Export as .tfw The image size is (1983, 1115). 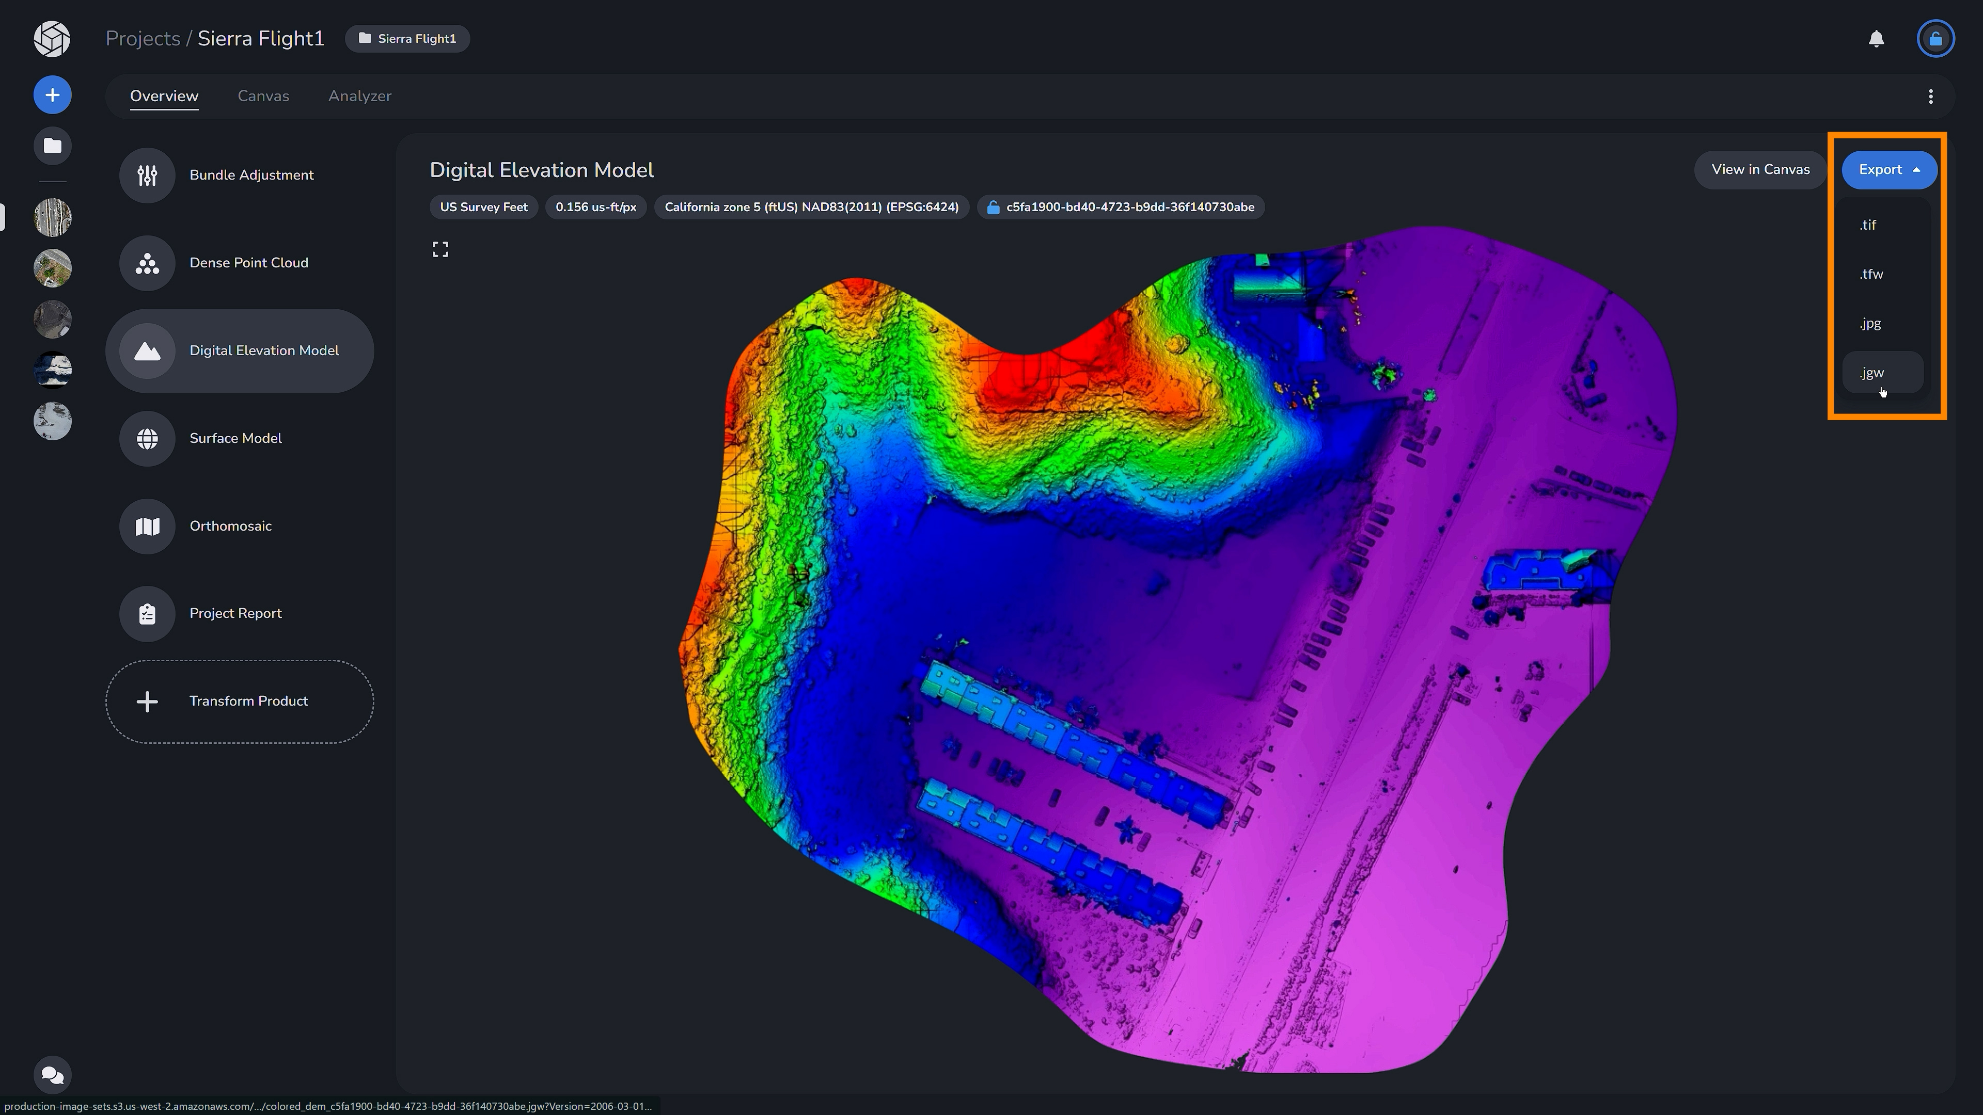click(x=1883, y=274)
